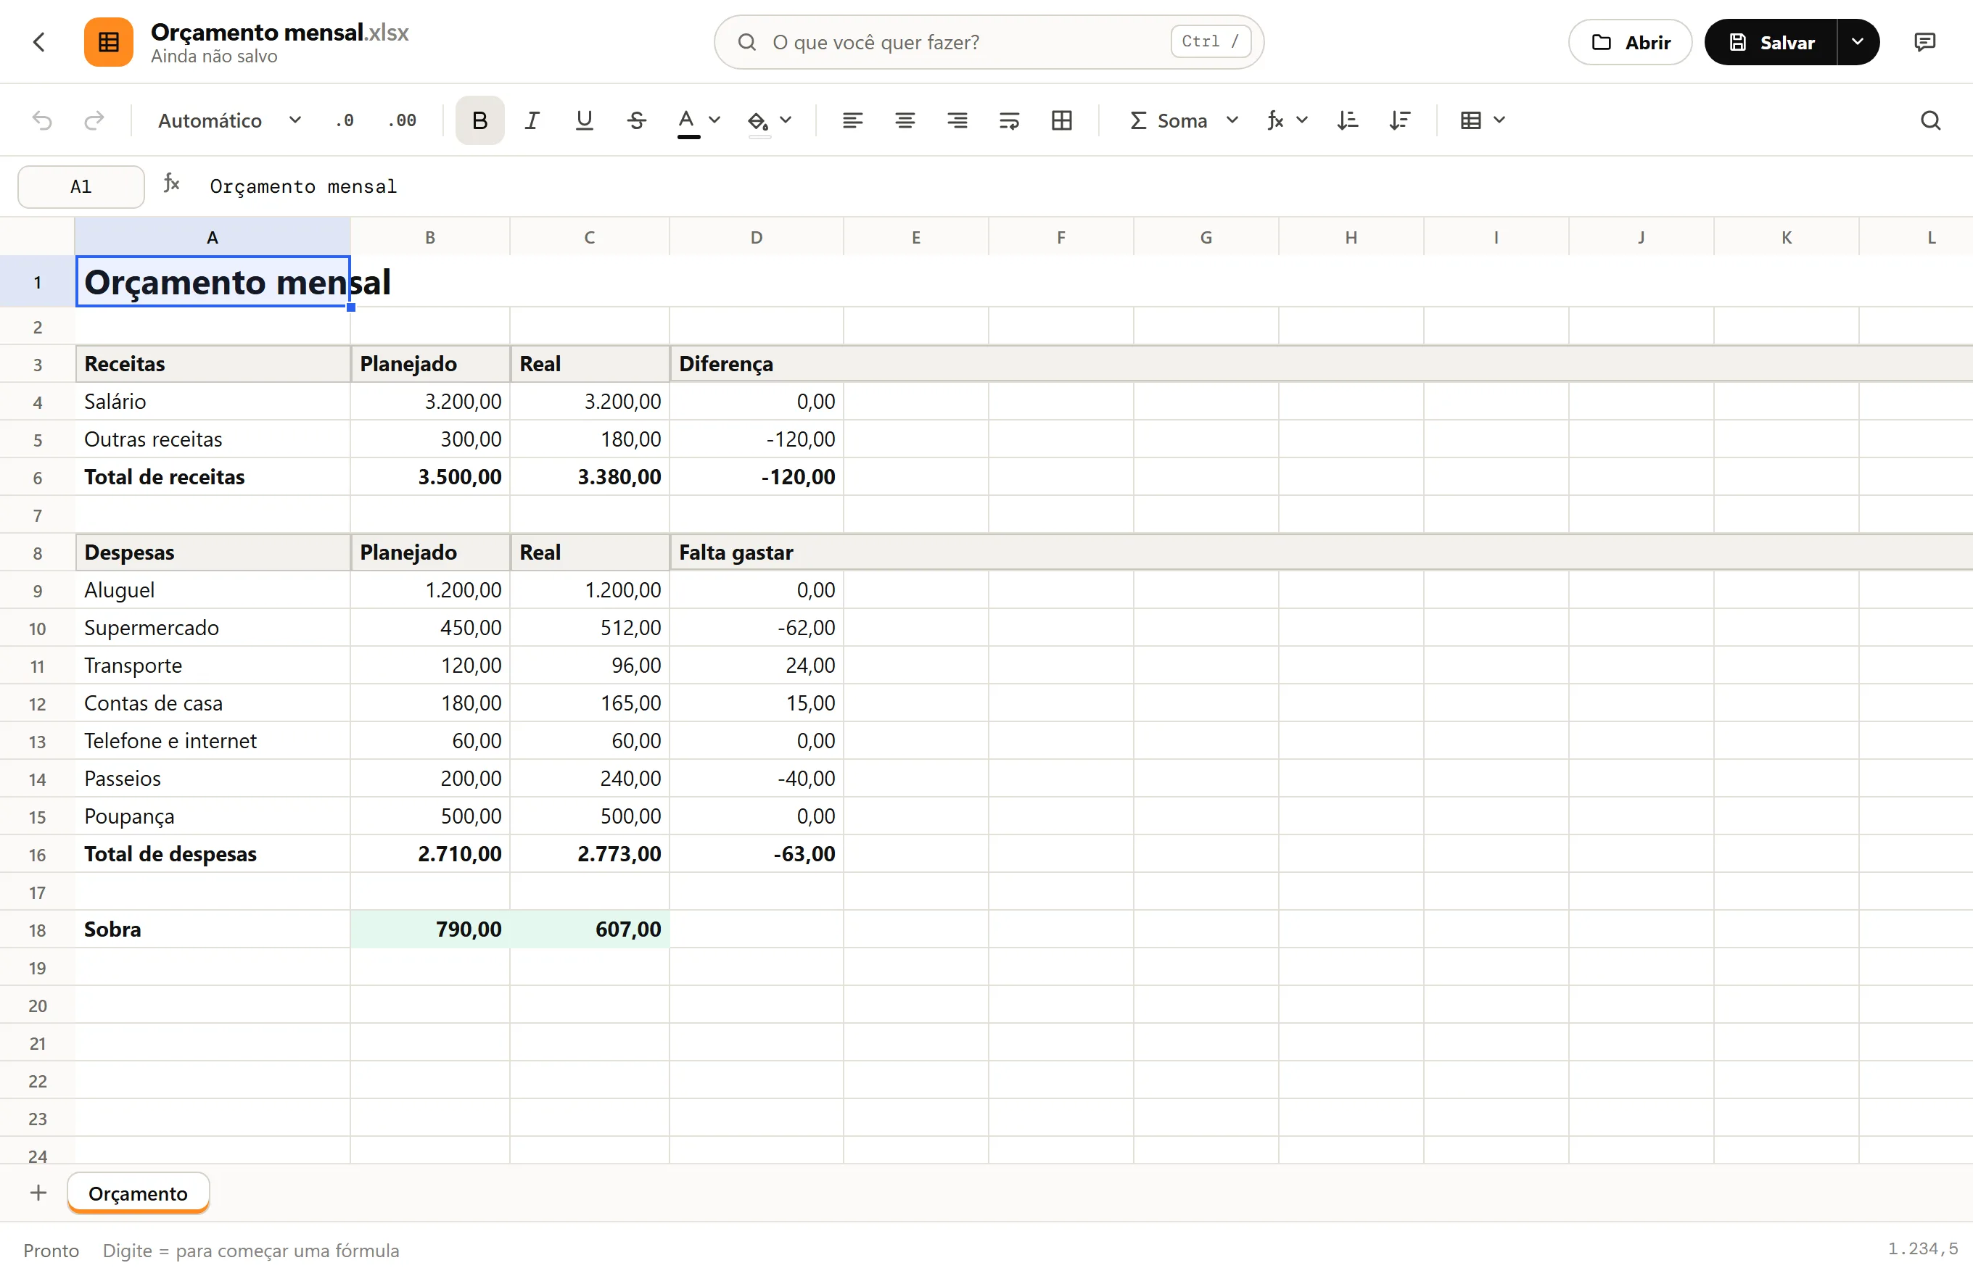Select row 18 header
Screen dimensions: 1973x1276
click(x=37, y=929)
